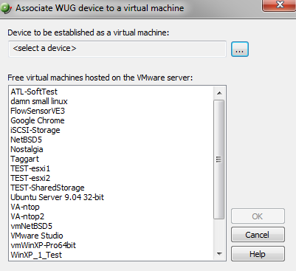Click the scroll up arrow of VM list
The width and height of the screenshot is (296, 271).
pyautogui.click(x=219, y=93)
